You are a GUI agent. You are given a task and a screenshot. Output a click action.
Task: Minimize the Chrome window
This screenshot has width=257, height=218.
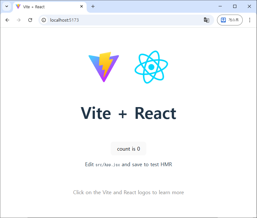coord(220,6)
